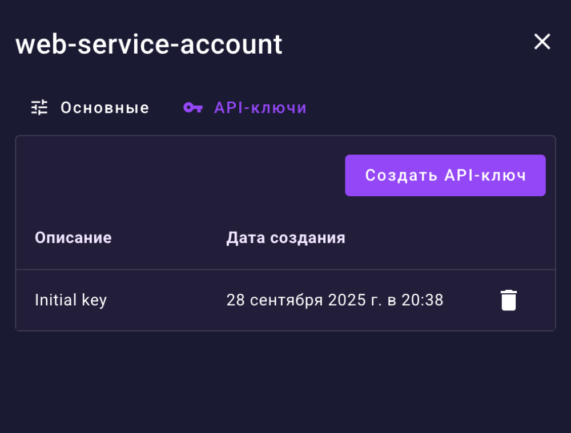
Task: Click the web-service-account title text
Action: [x=149, y=44]
